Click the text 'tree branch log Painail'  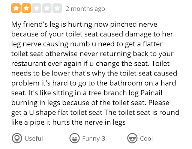click(125, 93)
